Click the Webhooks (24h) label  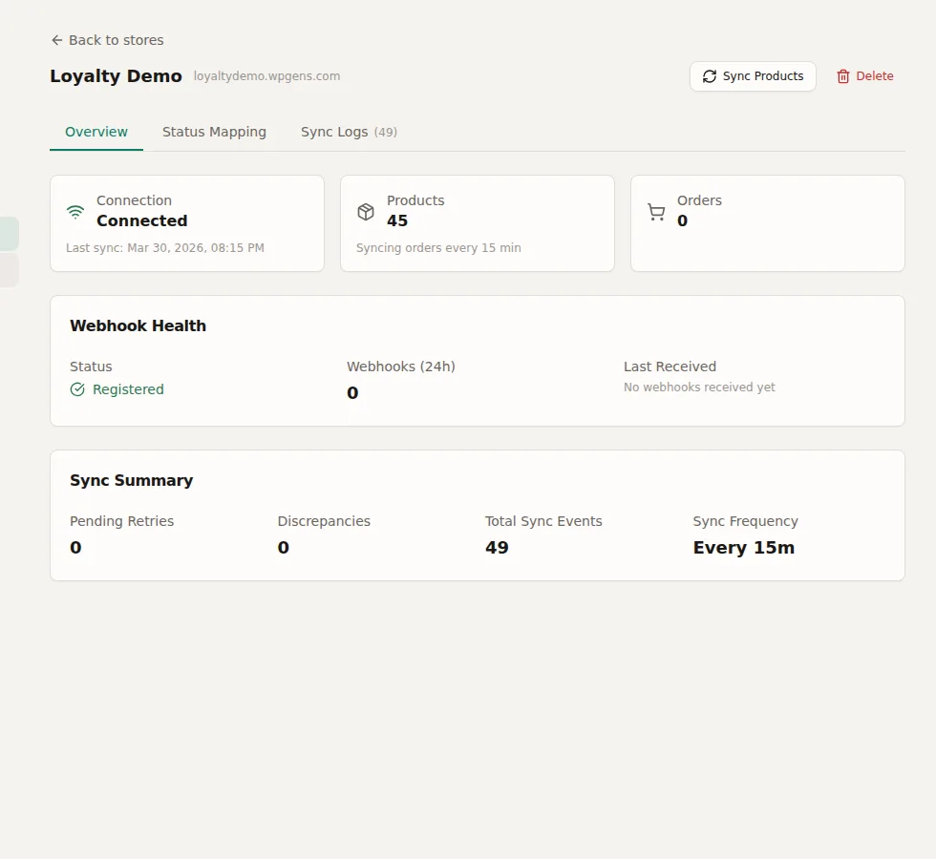(x=401, y=367)
